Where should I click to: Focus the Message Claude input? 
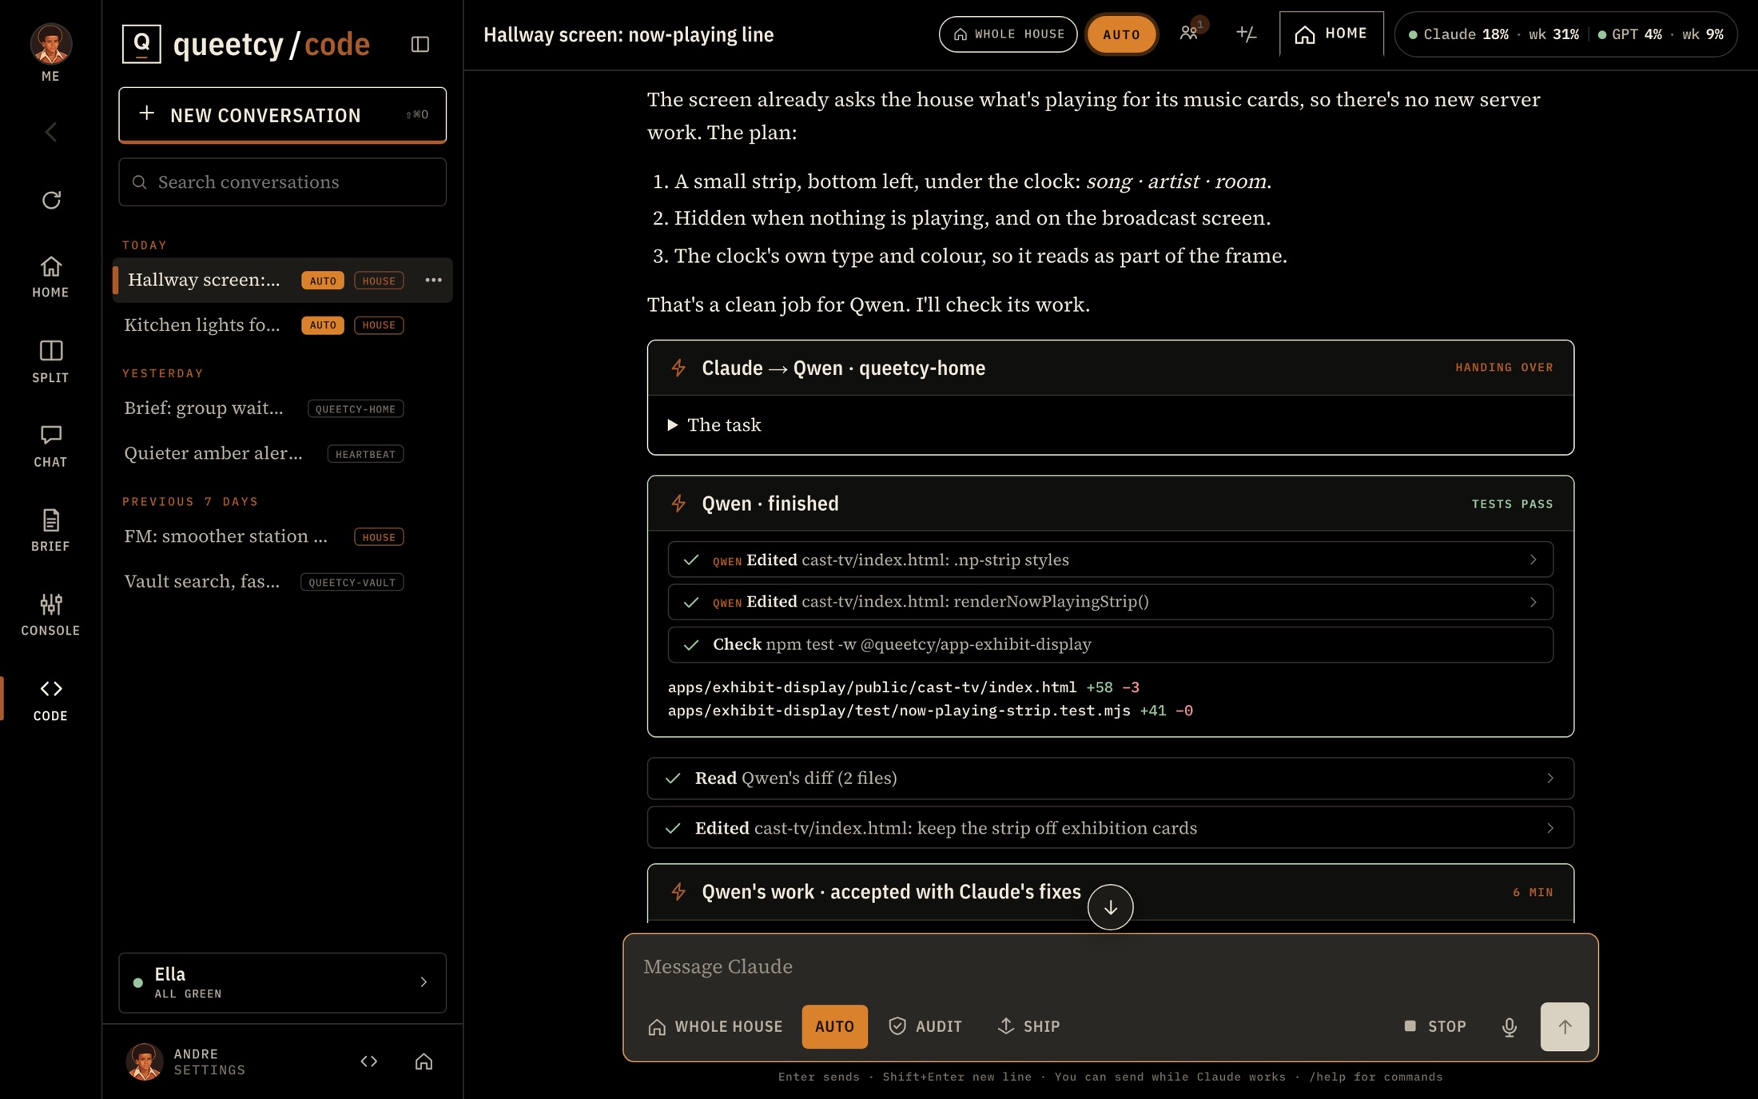click(1110, 967)
